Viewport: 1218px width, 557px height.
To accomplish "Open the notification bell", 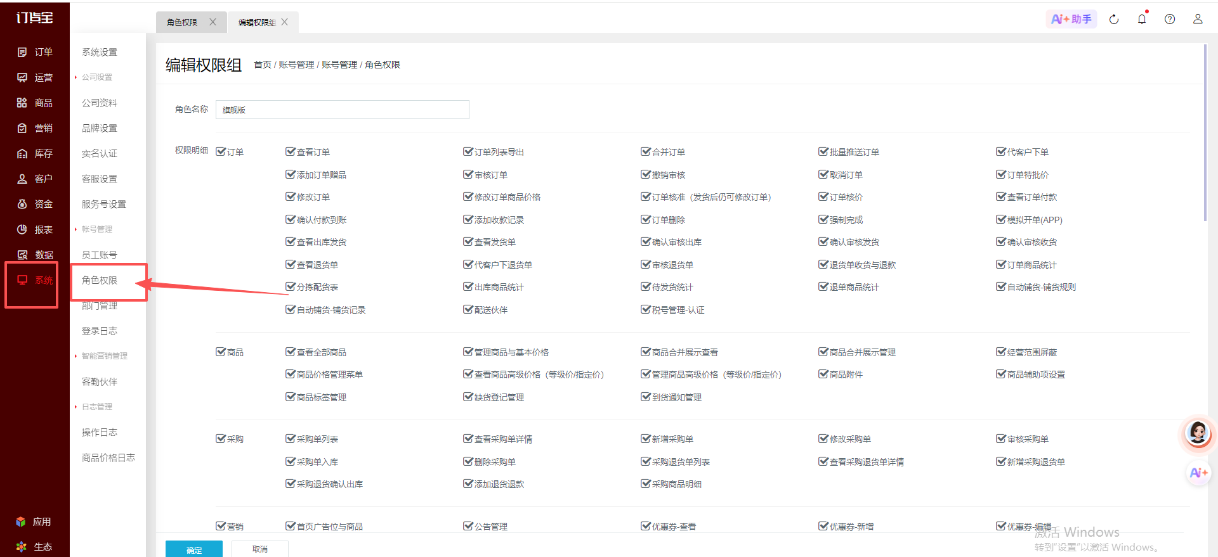I will 1142,19.
